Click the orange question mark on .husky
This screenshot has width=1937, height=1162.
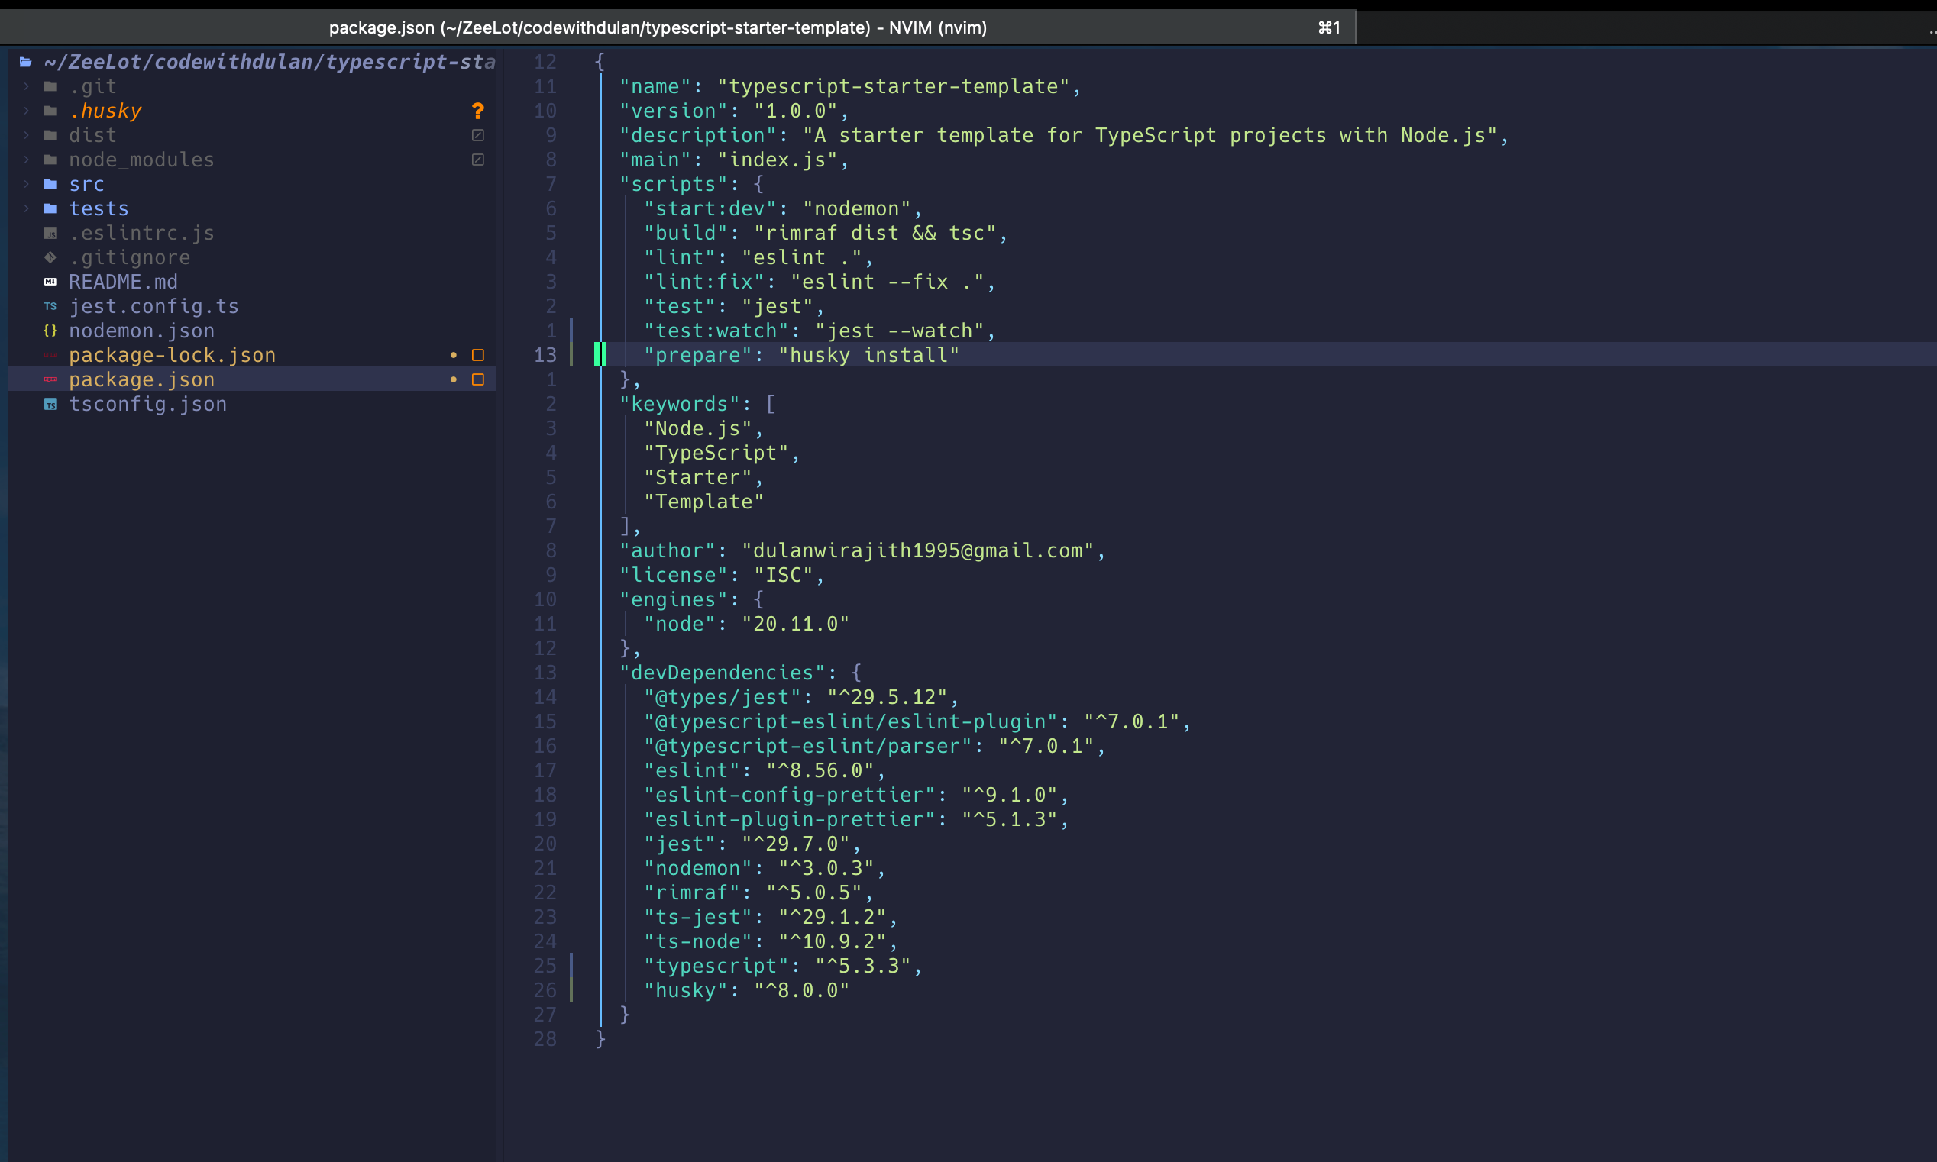[x=478, y=111]
